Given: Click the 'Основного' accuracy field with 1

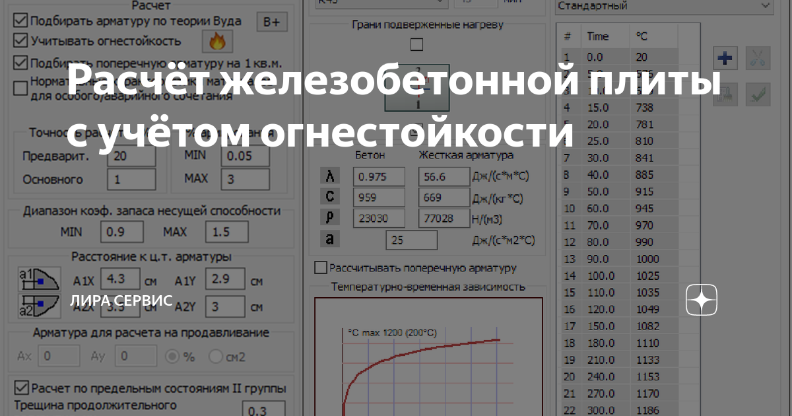Looking at the screenshot, I should tap(131, 180).
